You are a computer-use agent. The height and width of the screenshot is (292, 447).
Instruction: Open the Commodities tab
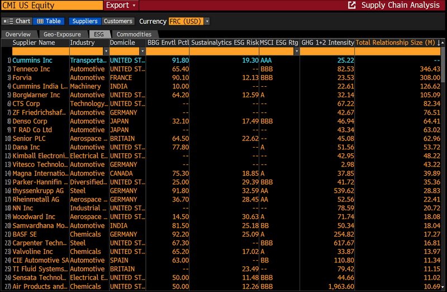pyautogui.click(x=134, y=34)
